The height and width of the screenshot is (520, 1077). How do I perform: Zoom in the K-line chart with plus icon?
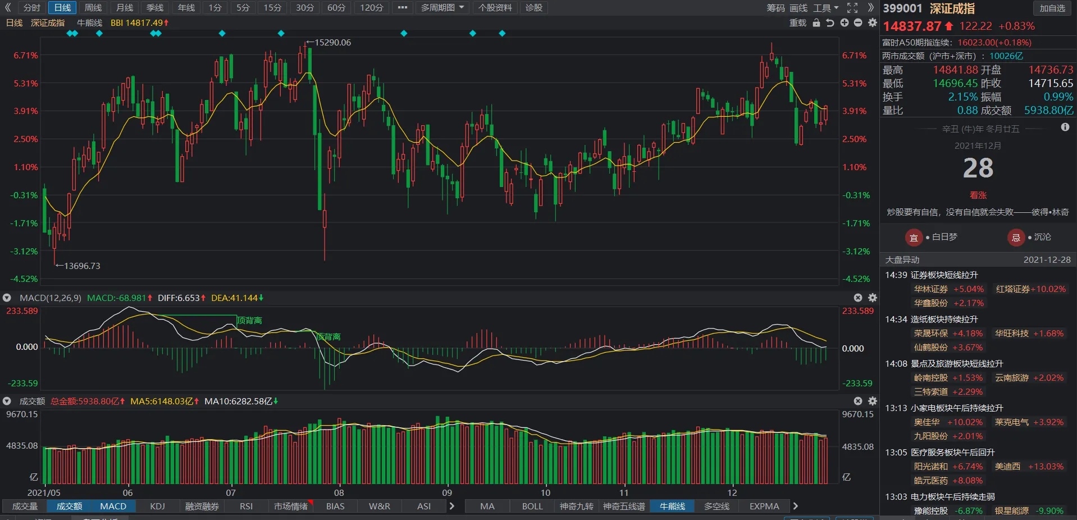coord(844,23)
